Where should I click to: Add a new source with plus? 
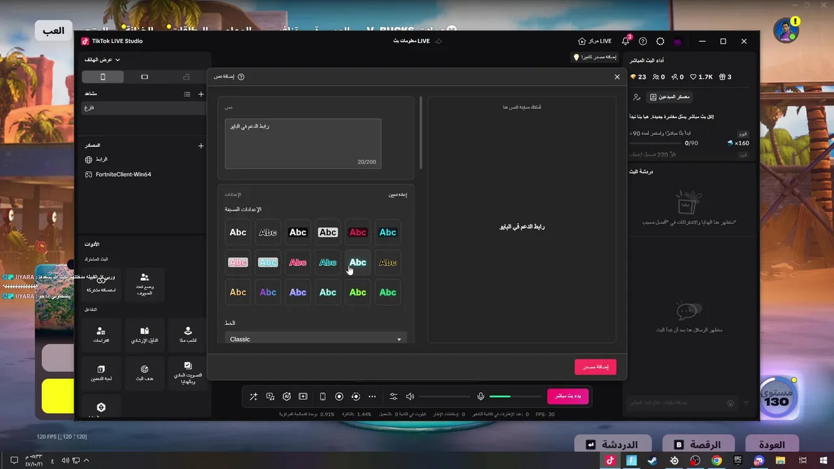pyautogui.click(x=201, y=146)
